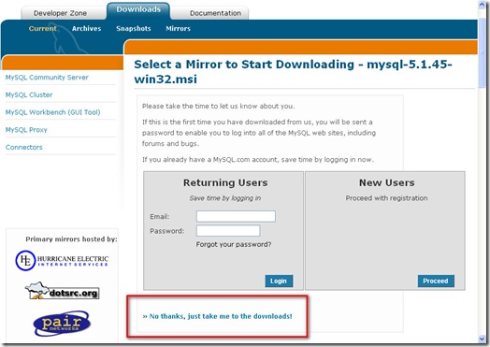
Task: Open MySQL Workbench (GUI Tool) link
Action: tap(52, 112)
